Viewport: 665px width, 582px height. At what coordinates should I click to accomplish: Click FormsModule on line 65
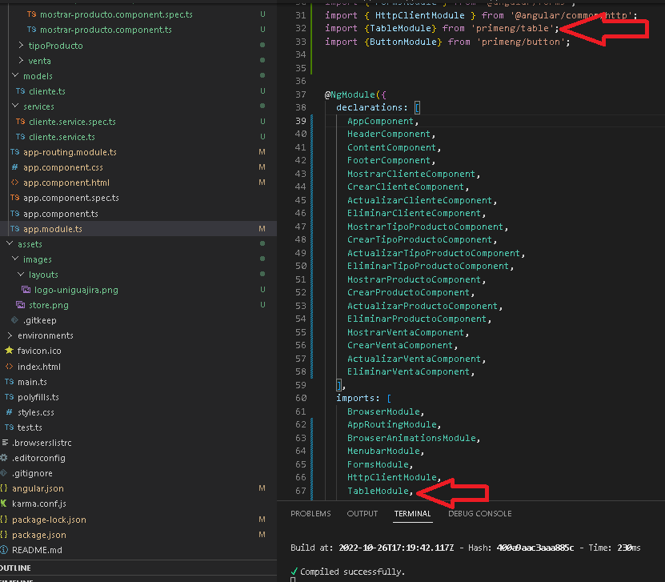378,464
